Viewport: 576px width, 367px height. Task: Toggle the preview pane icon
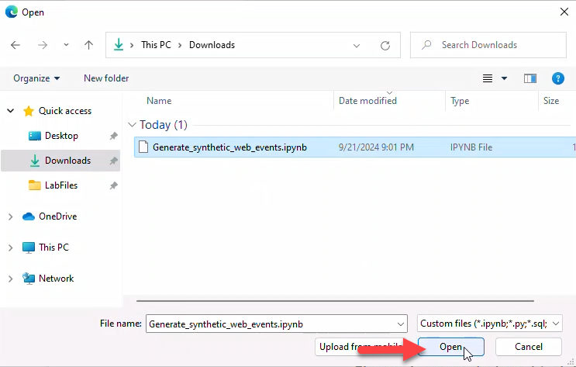(x=530, y=78)
